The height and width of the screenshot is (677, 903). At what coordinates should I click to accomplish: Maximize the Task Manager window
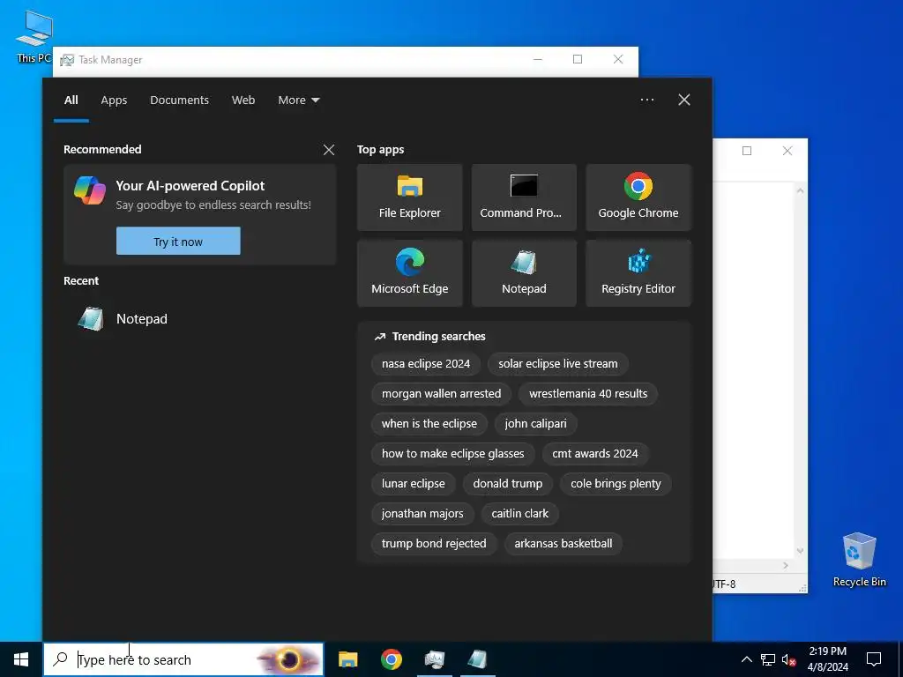(578, 59)
